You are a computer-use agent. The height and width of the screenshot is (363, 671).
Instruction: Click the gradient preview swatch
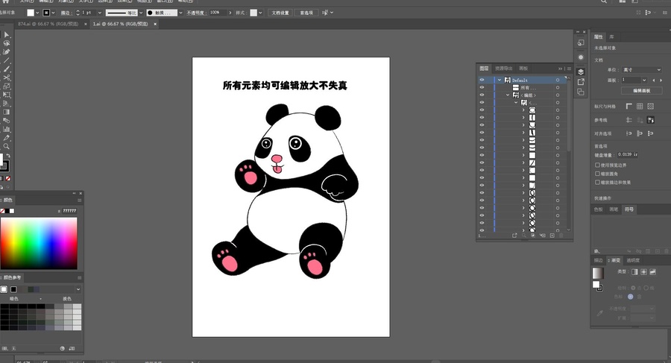click(x=597, y=273)
